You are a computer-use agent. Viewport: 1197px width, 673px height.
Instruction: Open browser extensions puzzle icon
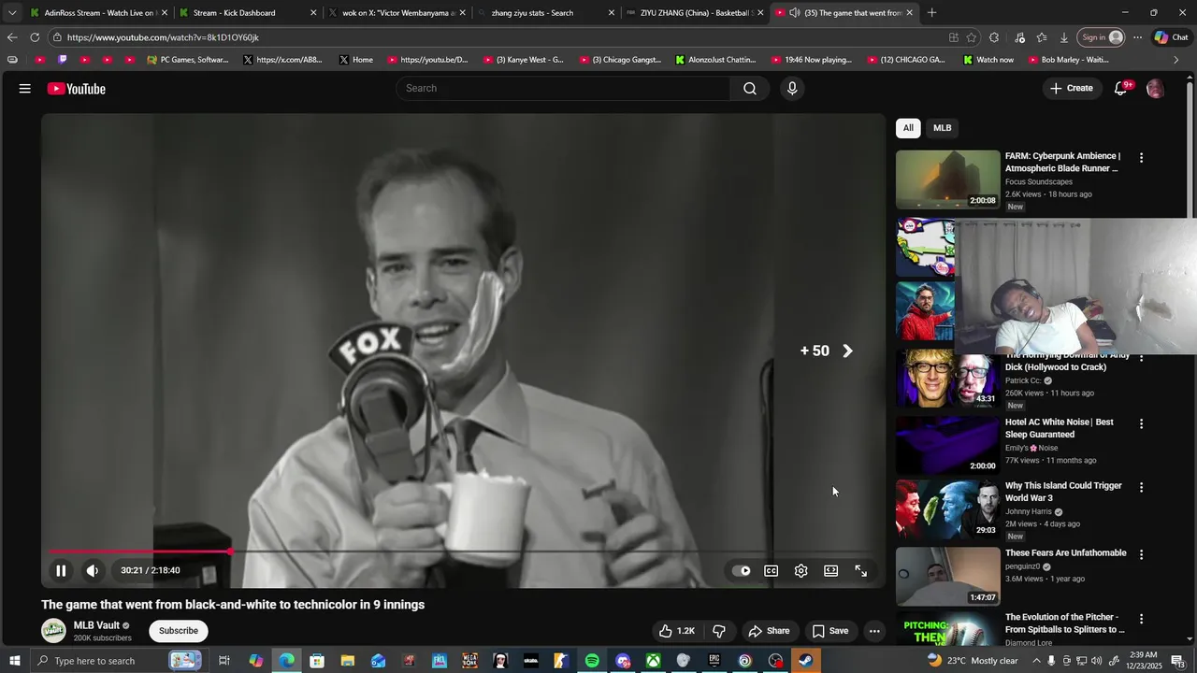pos(994,37)
